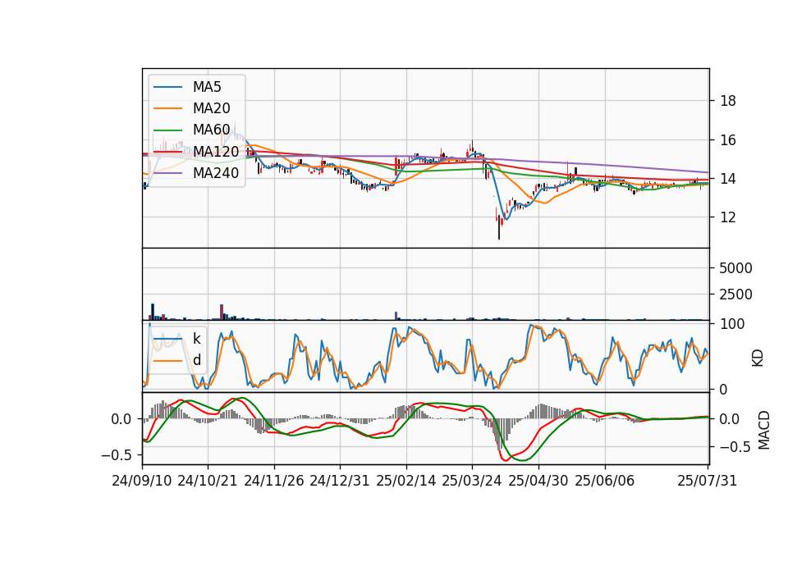
Task: Click the k legend entry in KD panel
Action: tap(196, 339)
